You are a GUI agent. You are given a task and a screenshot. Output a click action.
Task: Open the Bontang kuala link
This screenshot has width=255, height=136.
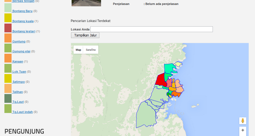point(23,21)
